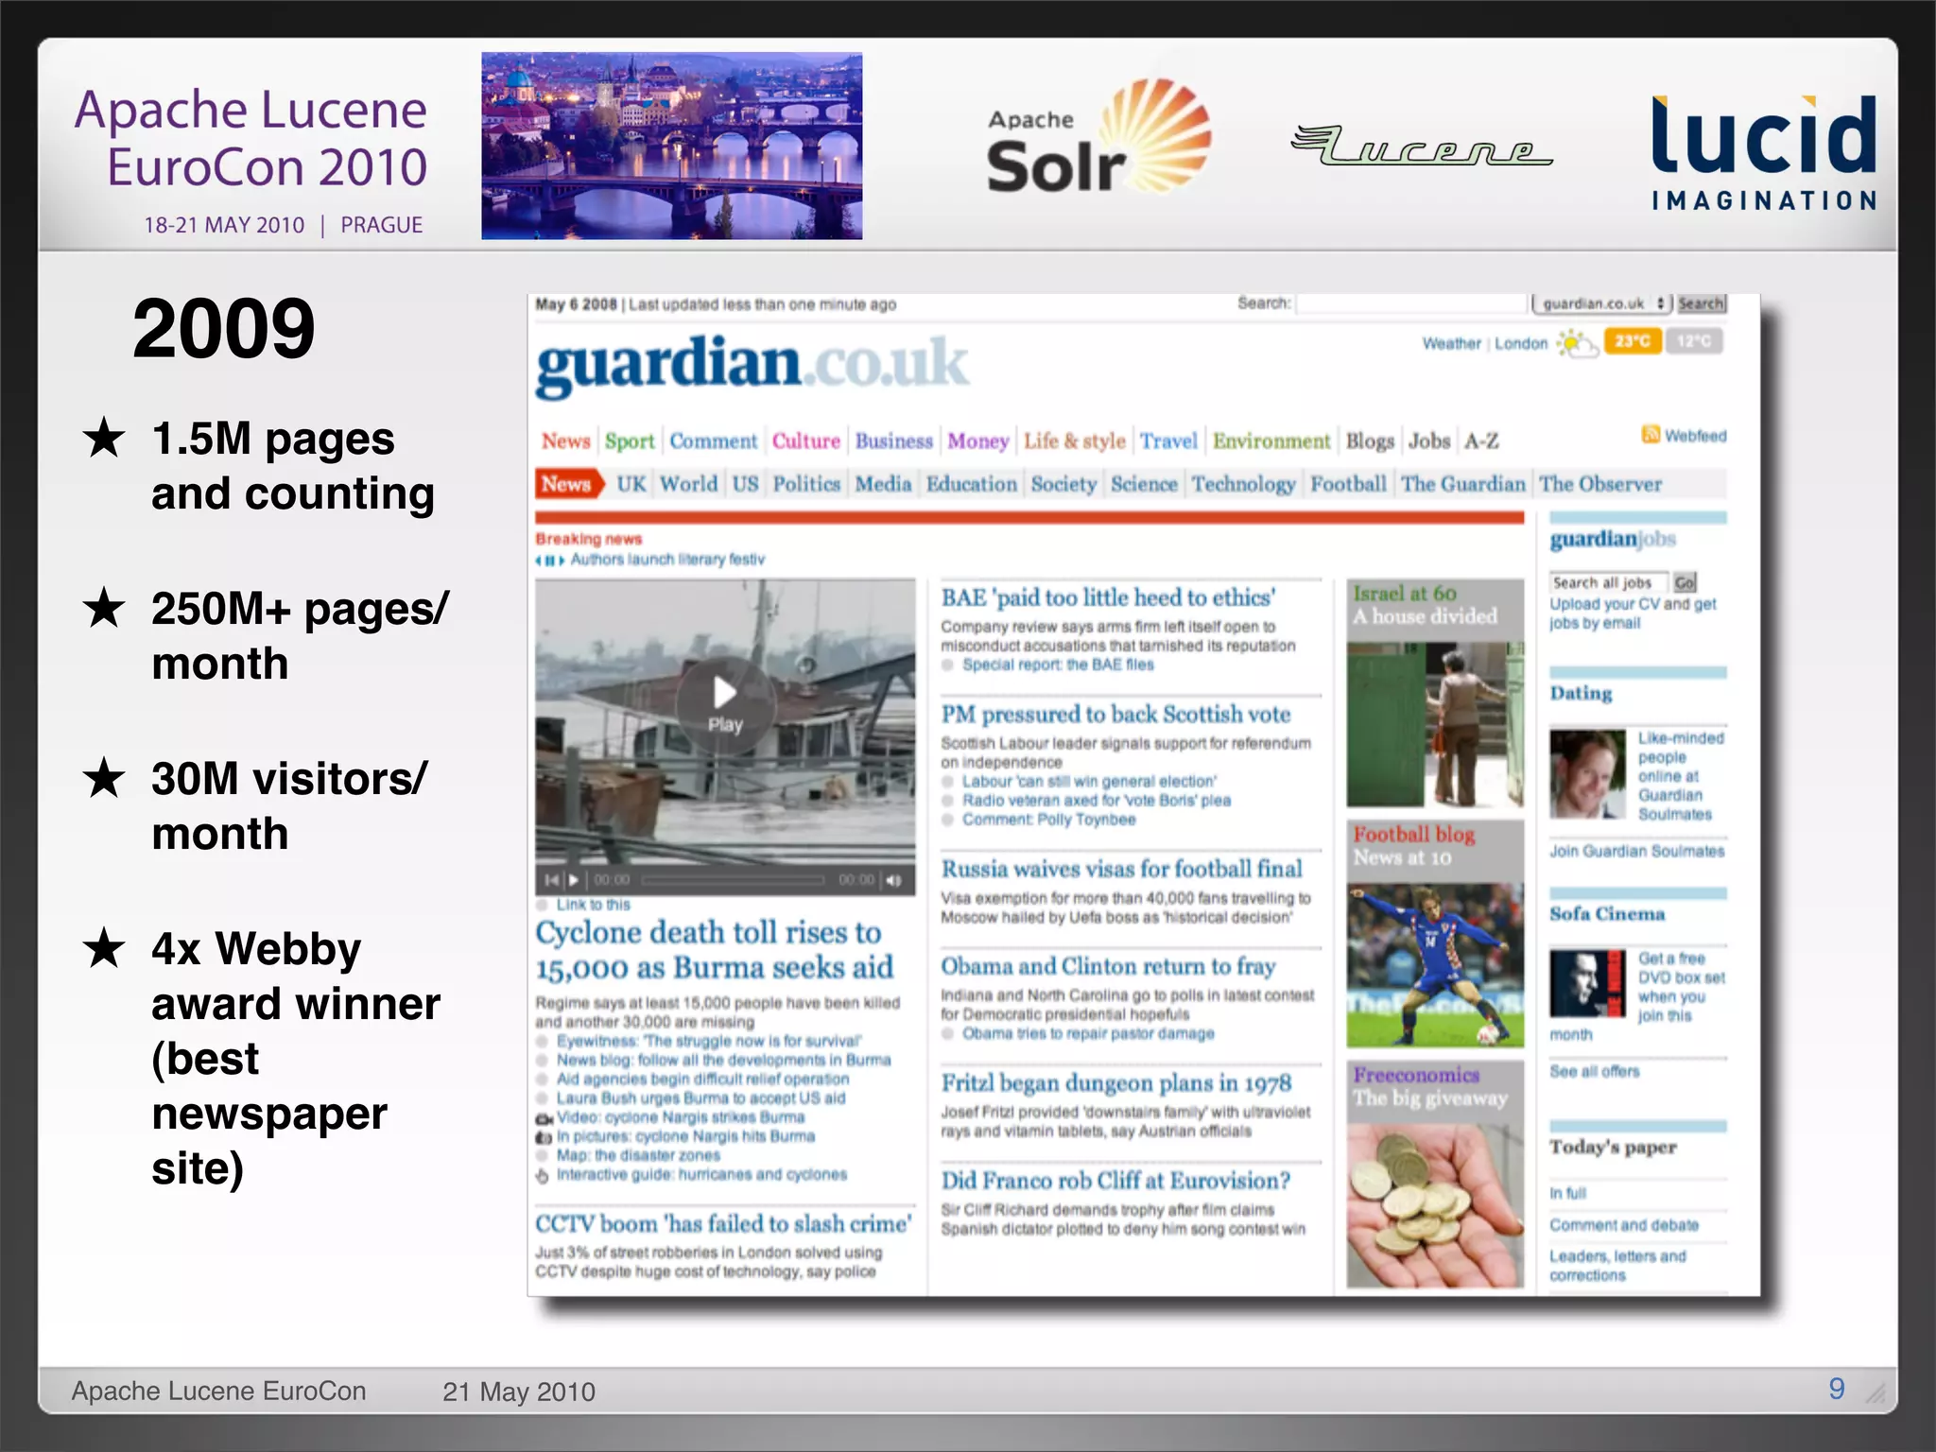
Task: Click the Search button at top
Action: coord(1702,303)
